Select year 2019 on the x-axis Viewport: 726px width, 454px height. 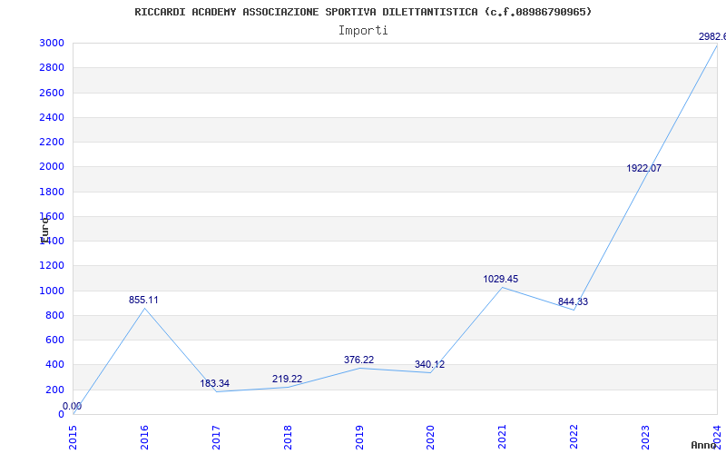pyautogui.click(x=358, y=436)
